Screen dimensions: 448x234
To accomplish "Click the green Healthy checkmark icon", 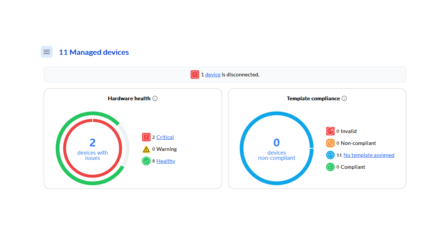I will (146, 161).
